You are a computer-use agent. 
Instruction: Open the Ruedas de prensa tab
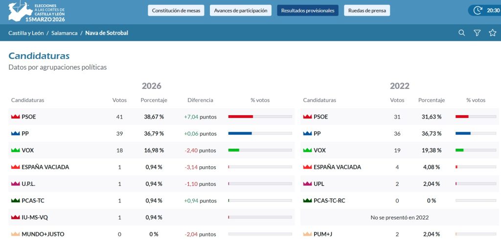(367, 11)
